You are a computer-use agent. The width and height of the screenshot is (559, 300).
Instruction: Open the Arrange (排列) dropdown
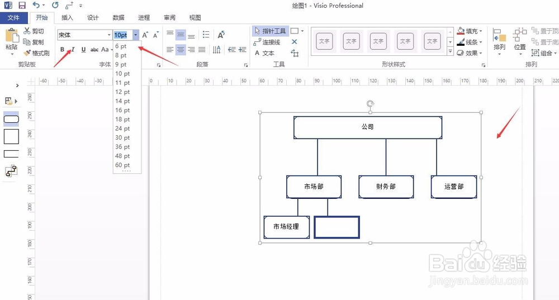point(499,42)
